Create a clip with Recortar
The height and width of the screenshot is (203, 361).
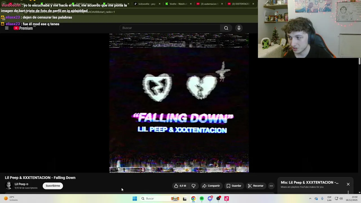click(x=256, y=186)
